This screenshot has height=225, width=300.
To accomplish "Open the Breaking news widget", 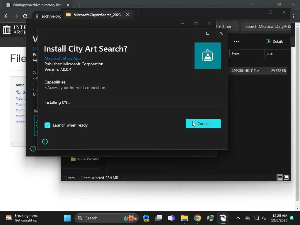I will 21,218.
